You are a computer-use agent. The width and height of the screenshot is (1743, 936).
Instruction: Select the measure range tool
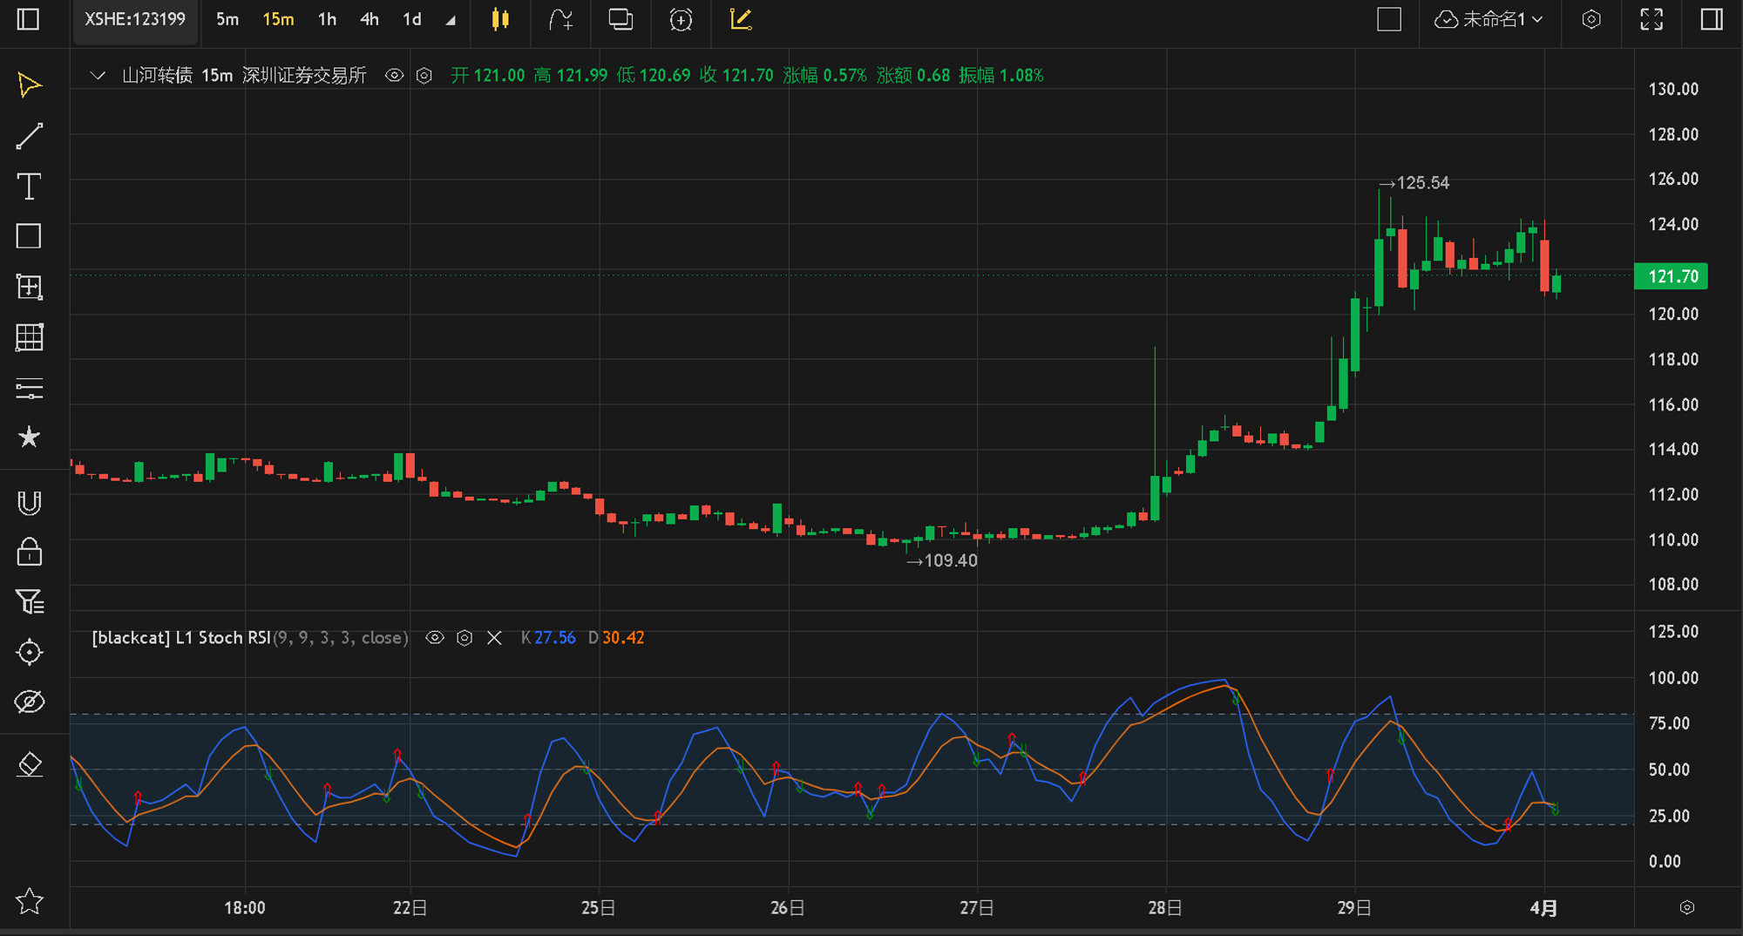(30, 287)
